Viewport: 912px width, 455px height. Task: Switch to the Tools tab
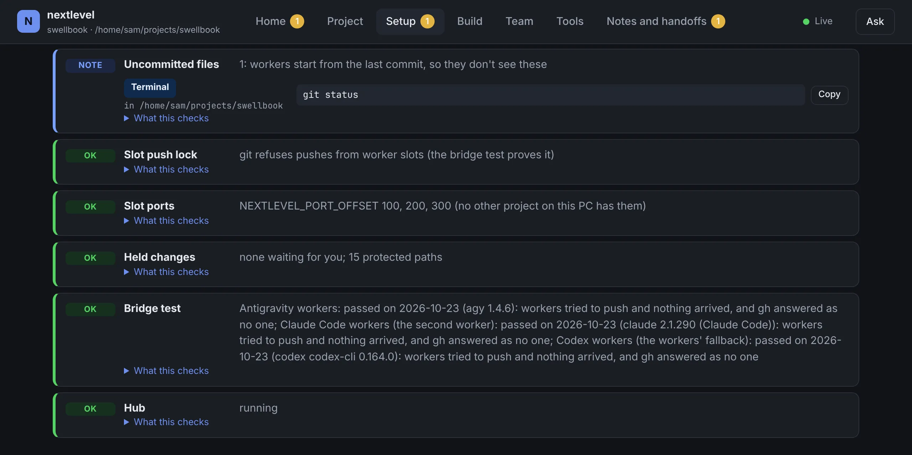pos(570,21)
